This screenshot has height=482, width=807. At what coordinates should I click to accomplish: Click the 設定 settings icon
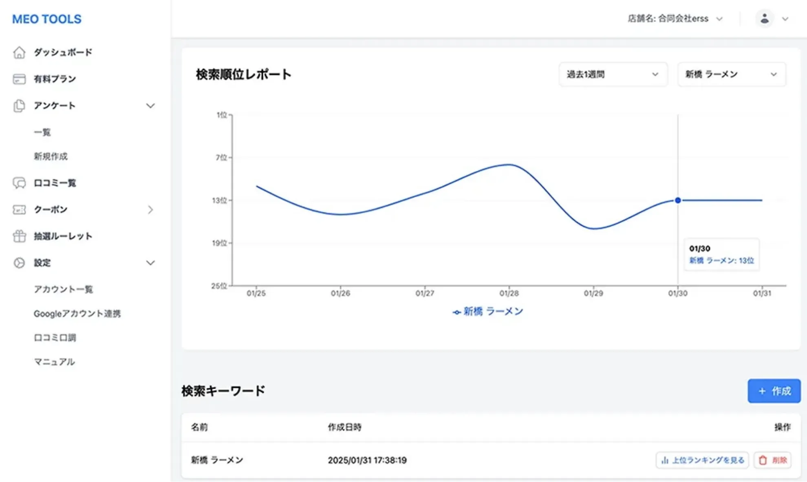[x=19, y=263]
